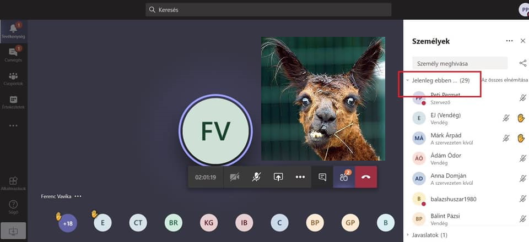529x242 pixels.
Task: Open more options in Személyek panel
Action: click(x=509, y=41)
